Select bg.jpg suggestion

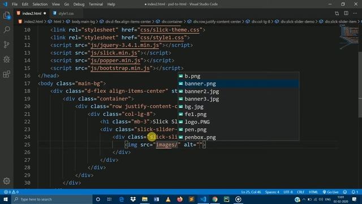click(238, 107)
